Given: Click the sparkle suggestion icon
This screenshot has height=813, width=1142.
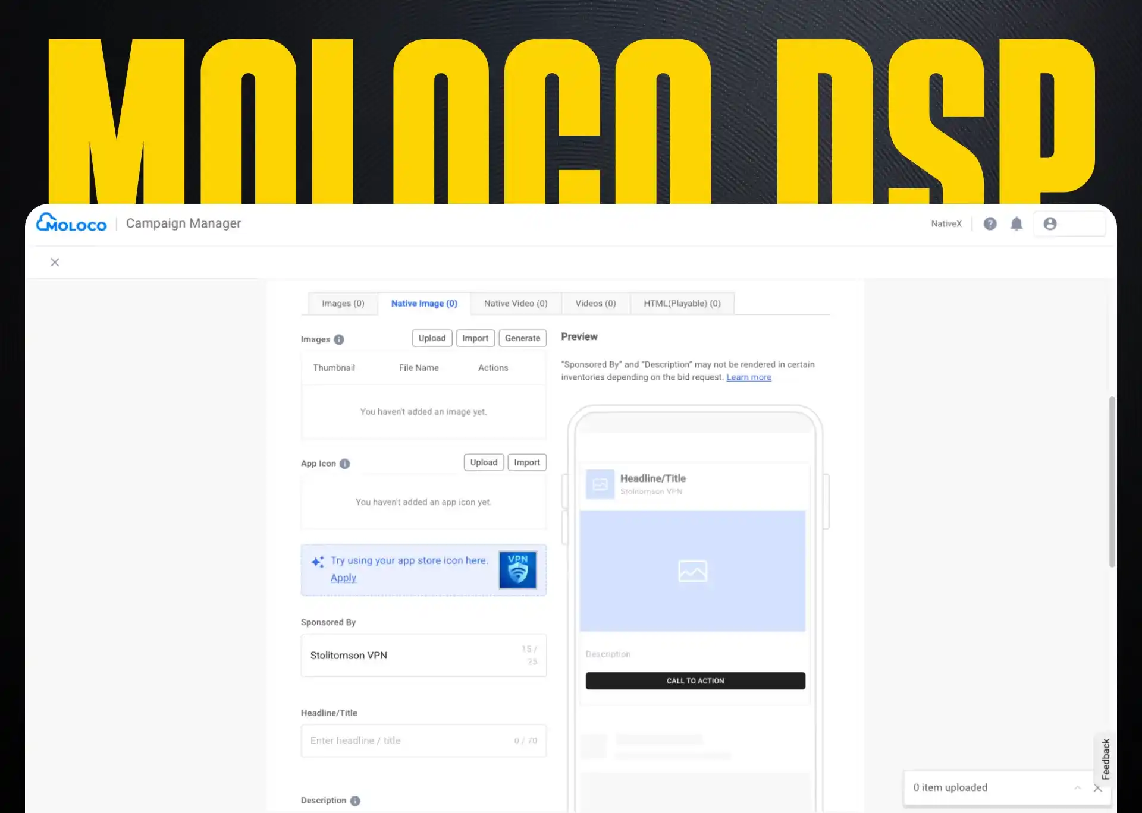Looking at the screenshot, I should (x=318, y=562).
